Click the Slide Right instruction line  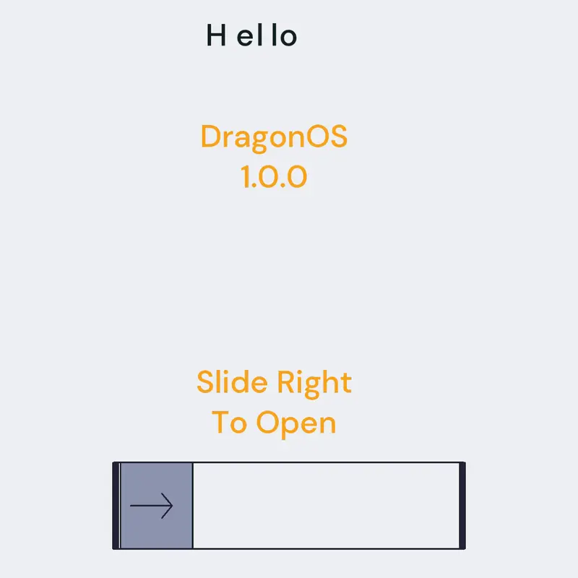pos(275,384)
